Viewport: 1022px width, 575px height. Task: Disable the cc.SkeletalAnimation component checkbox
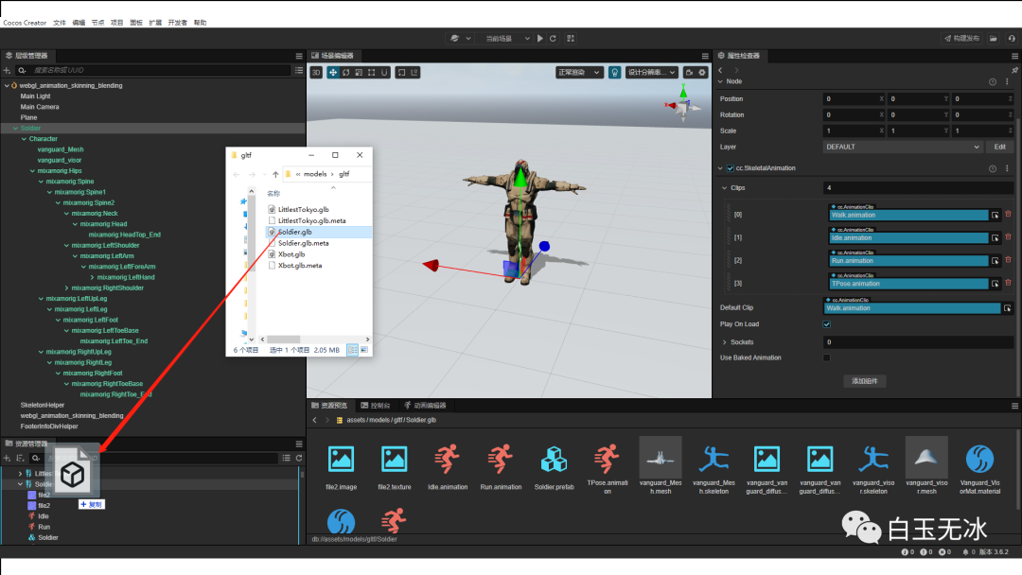pyautogui.click(x=730, y=168)
